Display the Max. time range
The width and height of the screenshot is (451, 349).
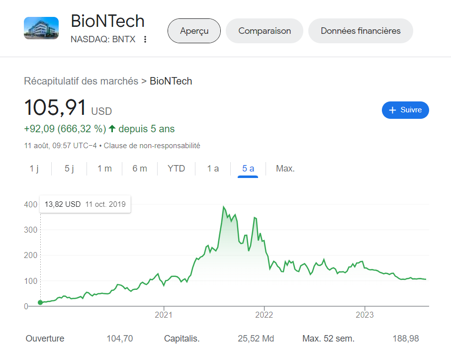285,169
